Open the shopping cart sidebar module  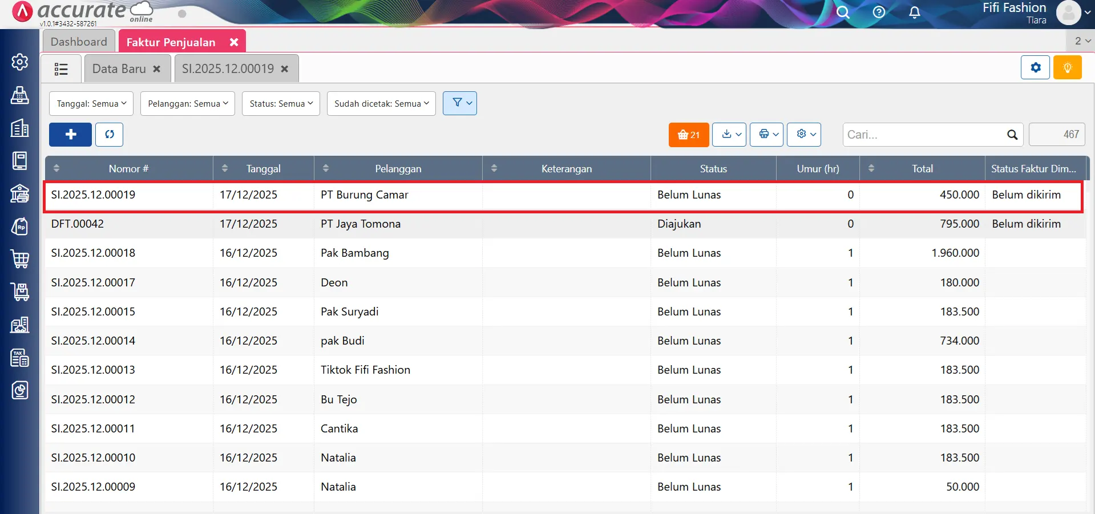[20, 259]
